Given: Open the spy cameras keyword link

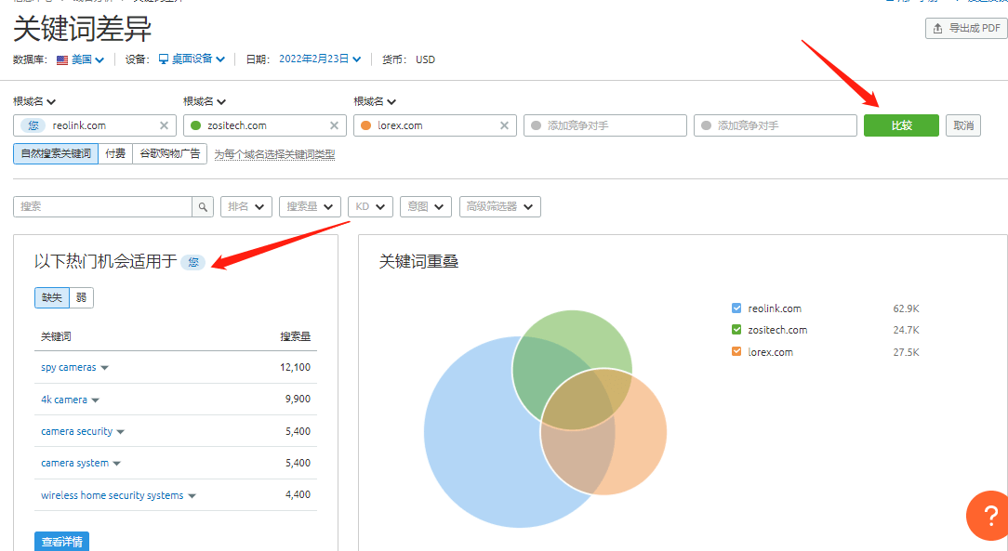Looking at the screenshot, I should coord(68,368).
